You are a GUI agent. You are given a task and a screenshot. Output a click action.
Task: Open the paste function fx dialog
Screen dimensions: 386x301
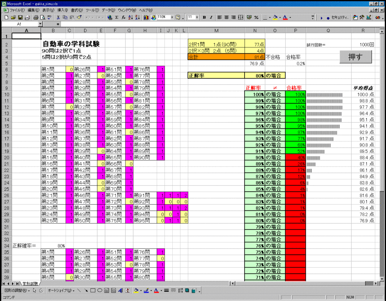(x=124, y=17)
